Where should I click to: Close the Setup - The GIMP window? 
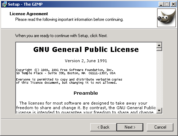click(x=173, y=4)
